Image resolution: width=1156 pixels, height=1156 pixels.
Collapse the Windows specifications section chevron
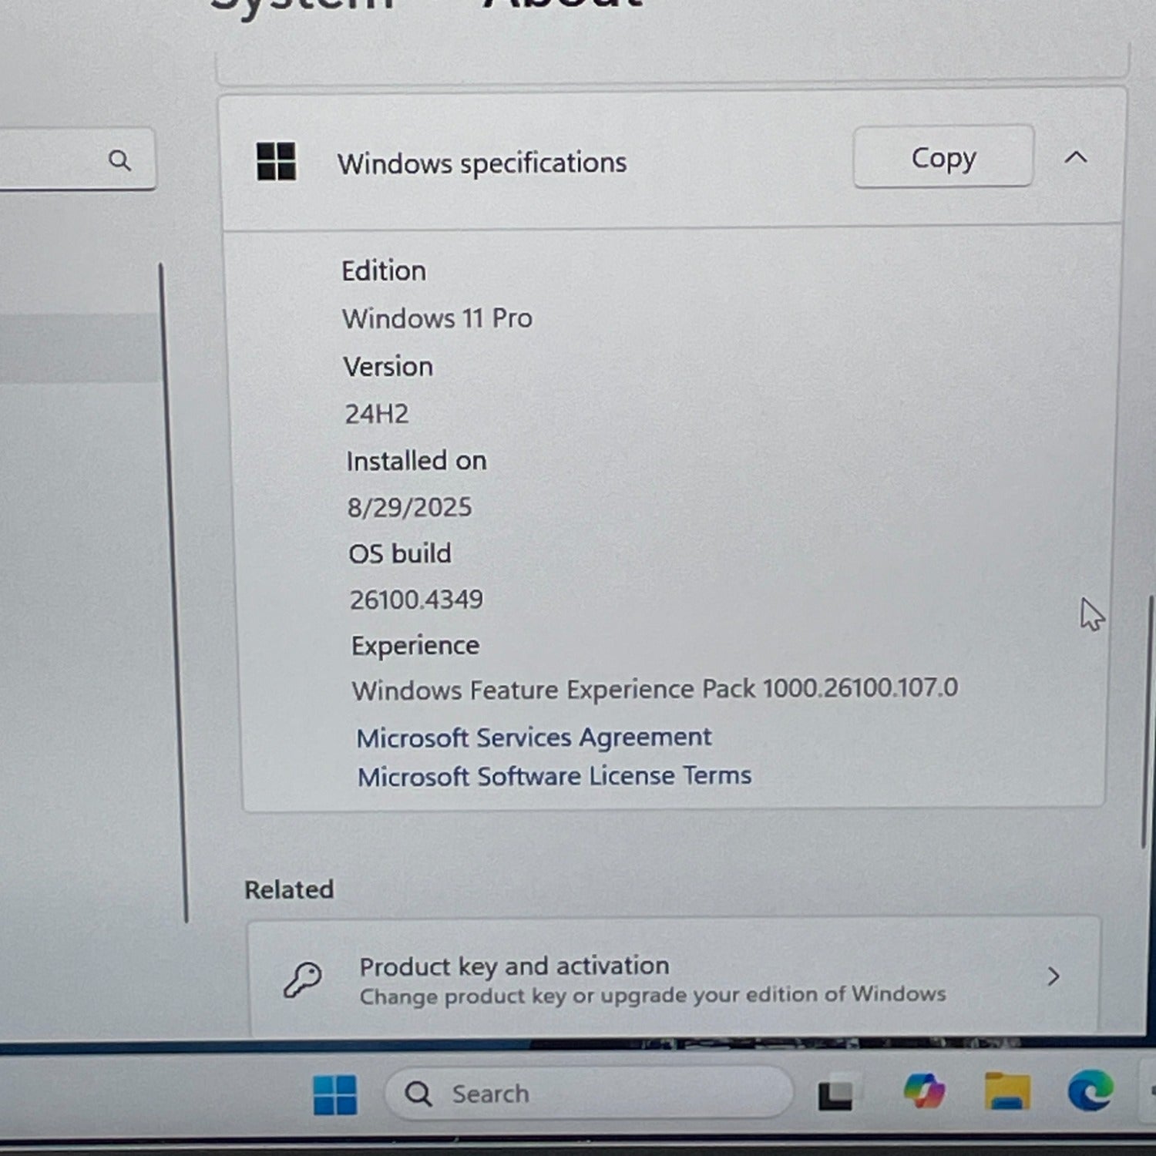(1076, 158)
